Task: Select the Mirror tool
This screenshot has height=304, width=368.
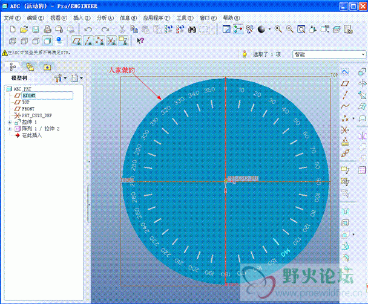Action: coord(363,135)
